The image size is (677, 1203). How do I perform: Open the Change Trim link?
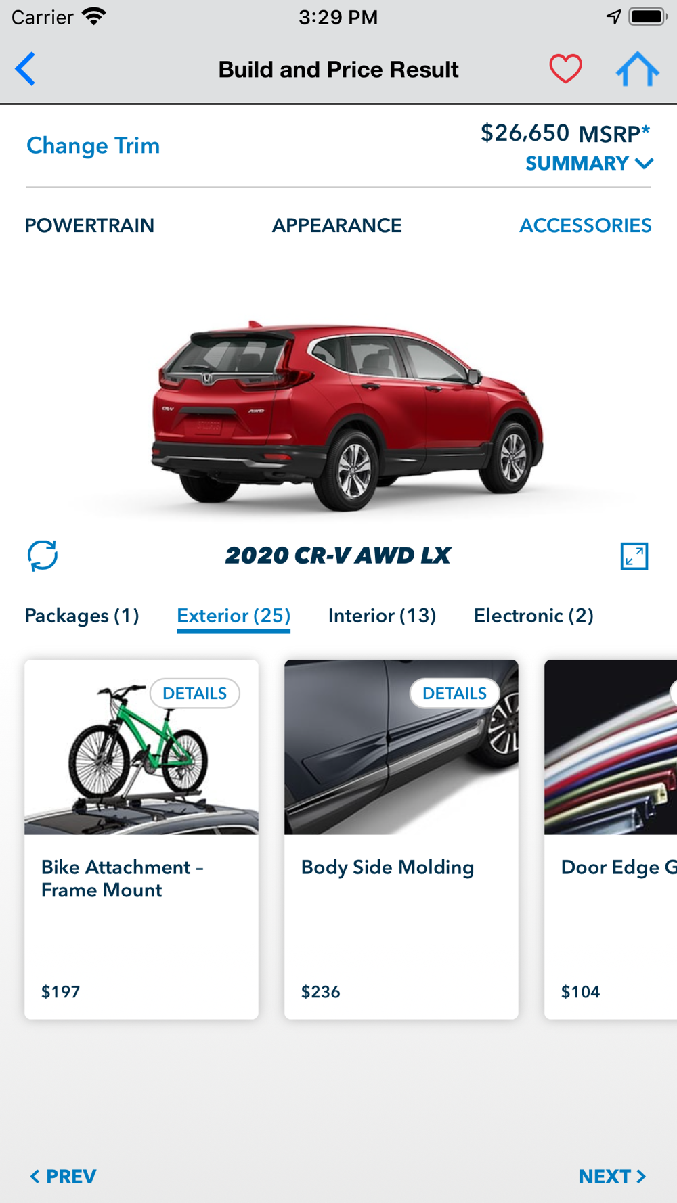tap(93, 145)
